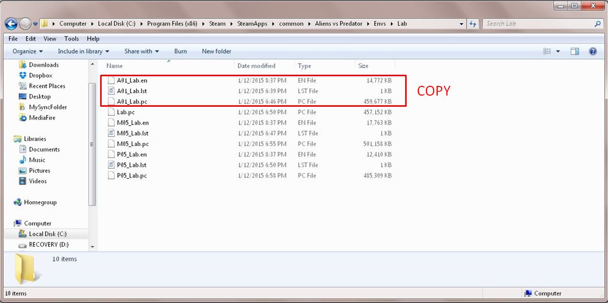Click Steam in the address bar path
The height and width of the screenshot is (303, 608).
[217, 24]
